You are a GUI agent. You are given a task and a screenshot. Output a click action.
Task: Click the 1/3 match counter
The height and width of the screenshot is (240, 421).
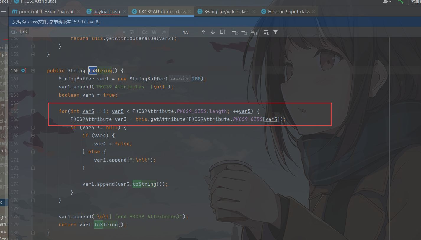coord(186,32)
